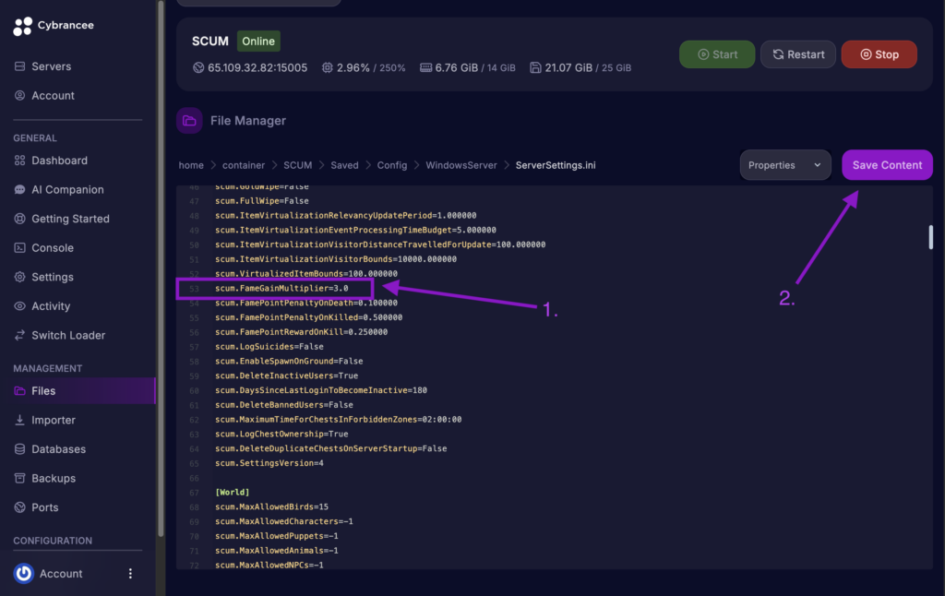Open the Properties dropdown

[x=784, y=164]
